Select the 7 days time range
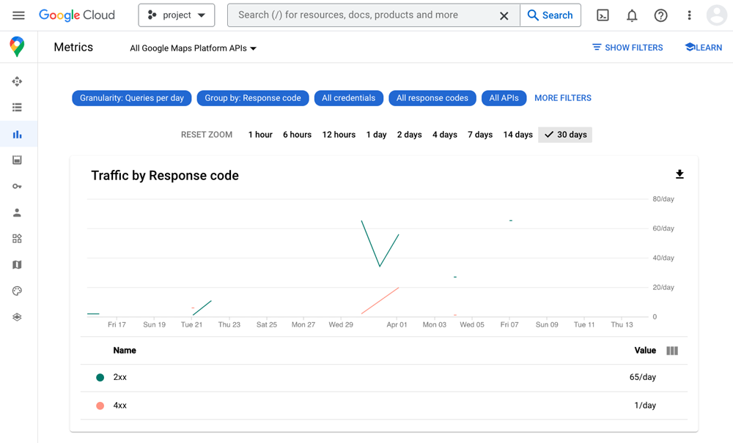Image resolution: width=733 pixels, height=443 pixels. (480, 135)
